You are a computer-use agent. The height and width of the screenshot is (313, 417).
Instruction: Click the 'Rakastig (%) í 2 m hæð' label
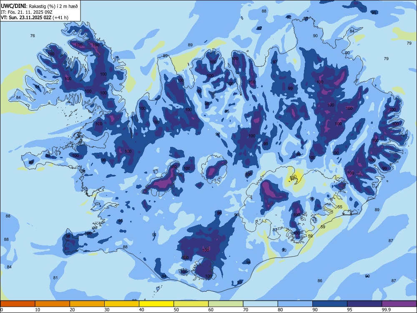tap(53, 6)
